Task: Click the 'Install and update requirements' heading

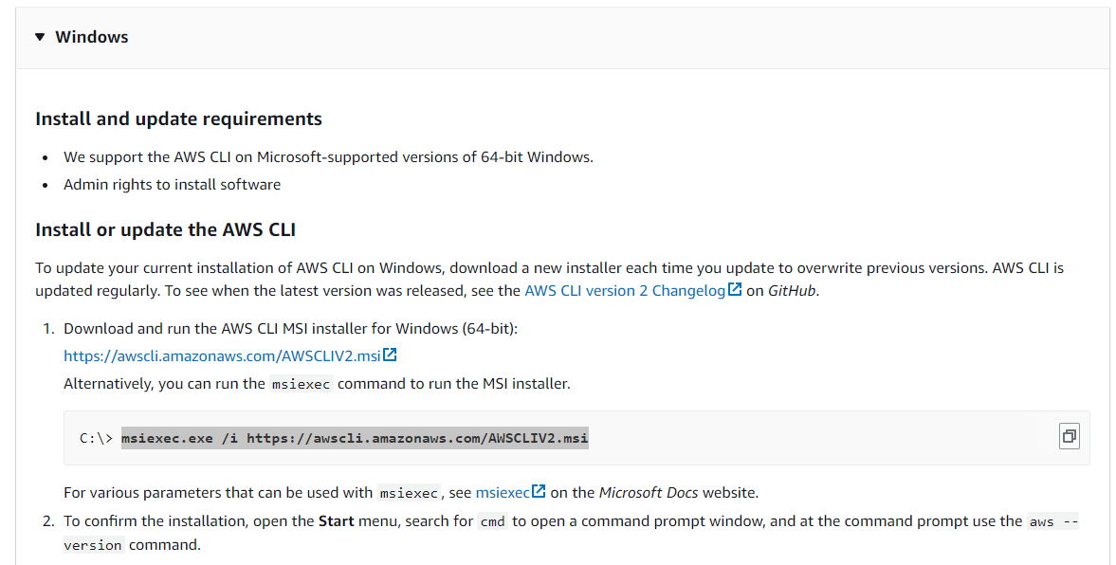Action: click(178, 118)
